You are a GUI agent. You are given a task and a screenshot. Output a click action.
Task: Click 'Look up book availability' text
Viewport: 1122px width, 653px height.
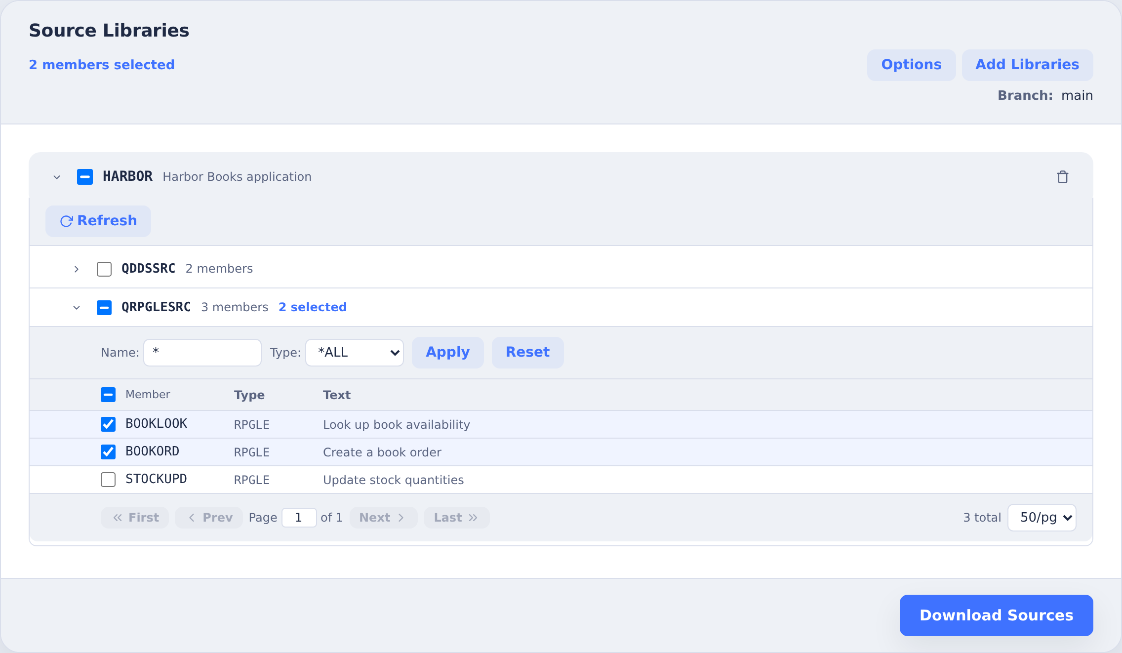click(x=397, y=425)
